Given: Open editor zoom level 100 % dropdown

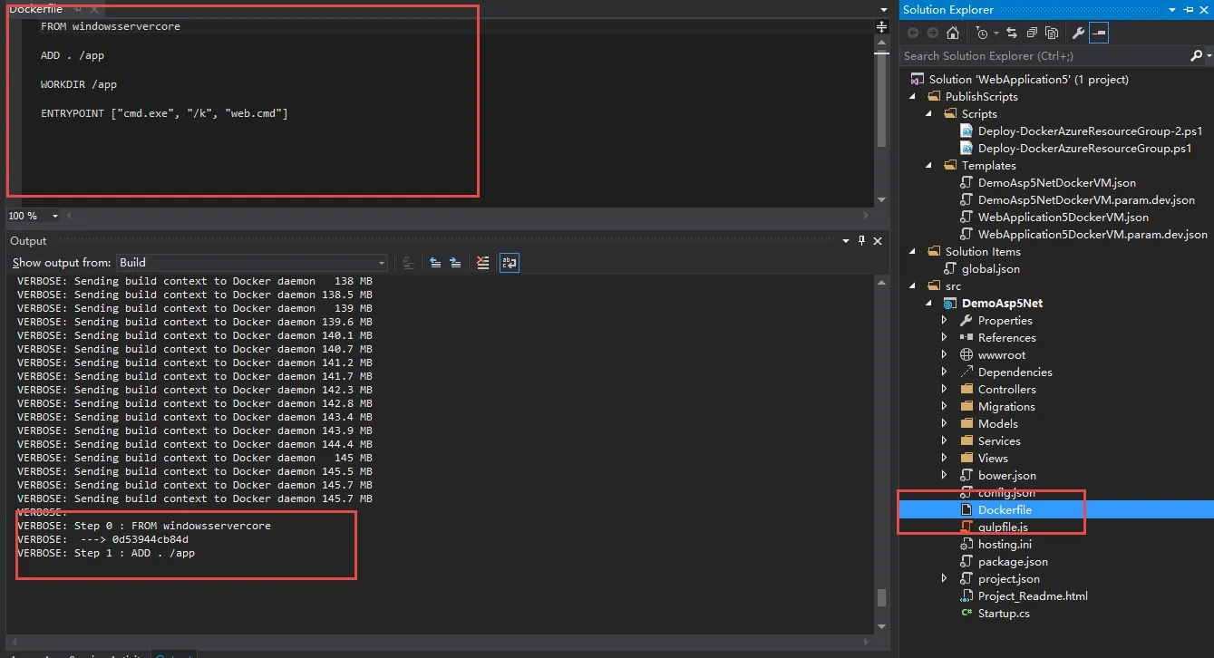Looking at the screenshot, I should (55, 216).
